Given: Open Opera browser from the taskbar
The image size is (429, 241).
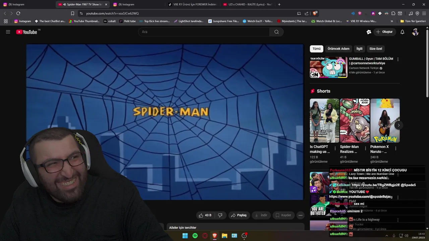Looking at the screenshot, I should tap(205, 236).
